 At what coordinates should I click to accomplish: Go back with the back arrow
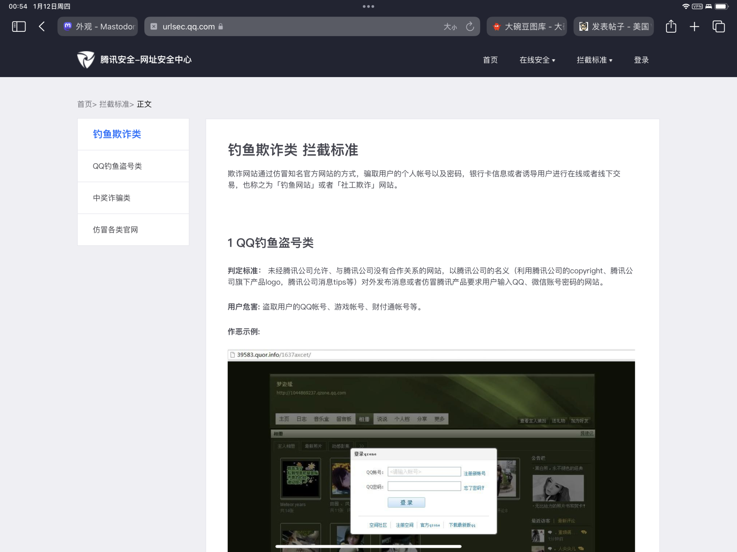click(42, 26)
